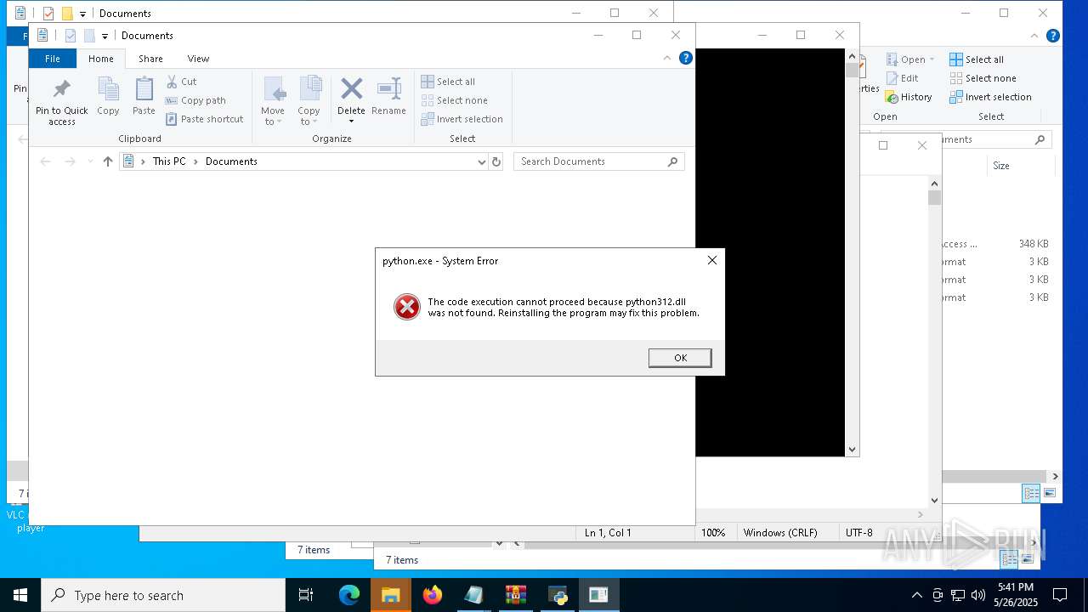The width and height of the screenshot is (1088, 612).
Task: Click the volume icon in system tray
Action: point(978,595)
